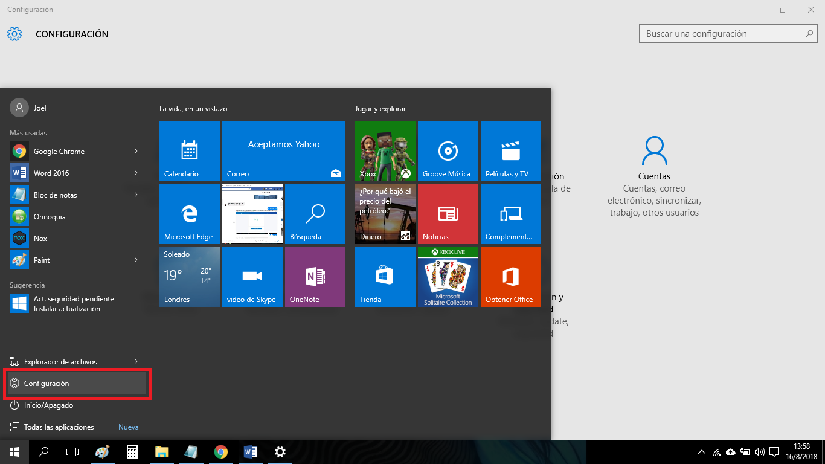
Task: Click the search magnifier in Configuración
Action: click(809, 34)
